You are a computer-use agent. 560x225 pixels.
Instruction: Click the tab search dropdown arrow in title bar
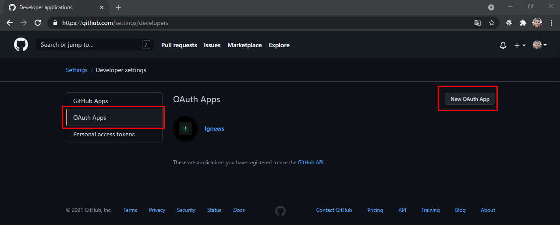click(x=491, y=7)
